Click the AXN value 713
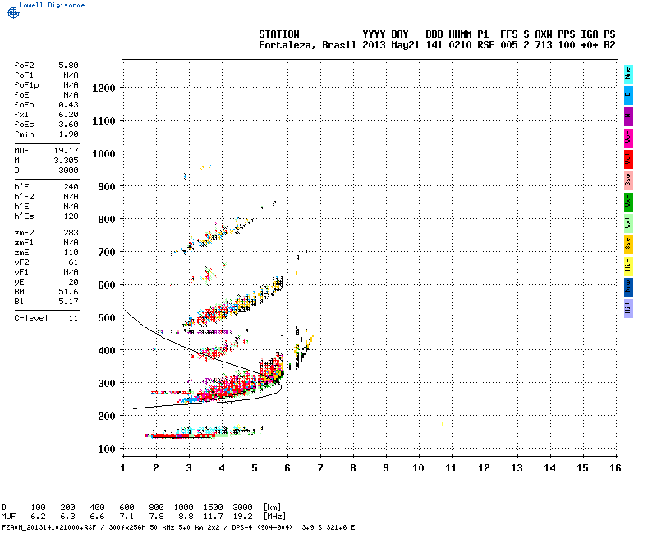 click(544, 45)
